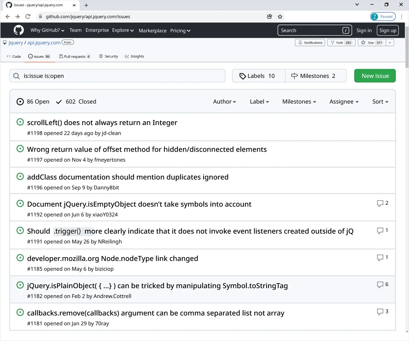The width and height of the screenshot is (409, 341).
Task: Open the Author filter dropdown
Action: (x=224, y=101)
